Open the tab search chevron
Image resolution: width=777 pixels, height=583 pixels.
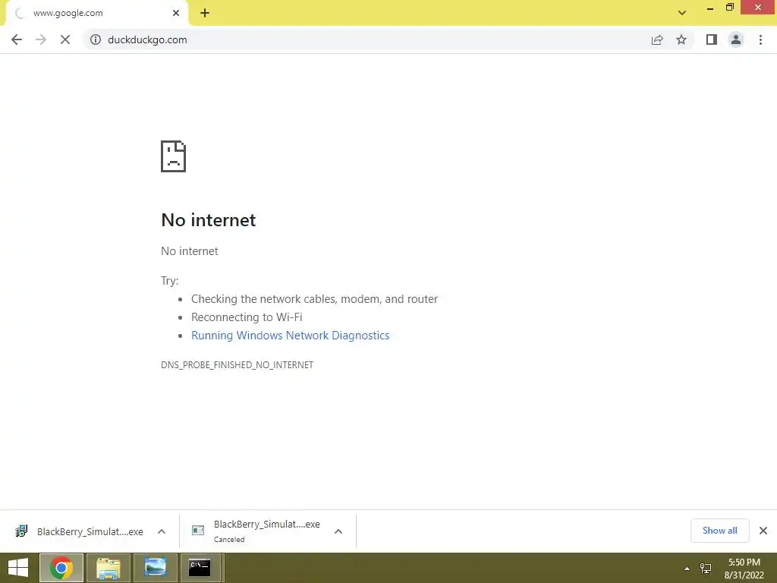[682, 13]
